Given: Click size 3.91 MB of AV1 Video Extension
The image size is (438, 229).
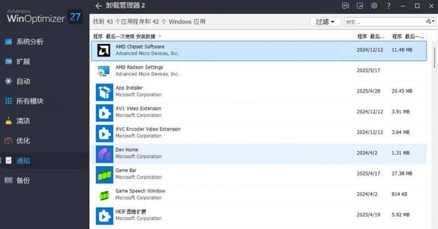Looking at the screenshot, I should pyautogui.click(x=400, y=112).
